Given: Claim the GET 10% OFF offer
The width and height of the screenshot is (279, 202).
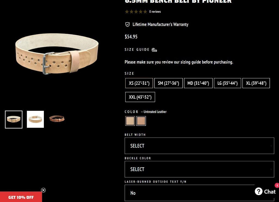Looking at the screenshot, I should (21, 197).
